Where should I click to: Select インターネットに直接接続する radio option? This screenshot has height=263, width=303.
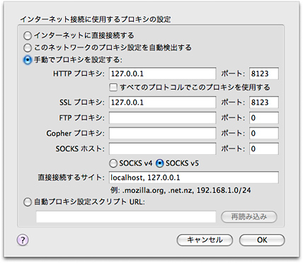[x=28, y=35]
